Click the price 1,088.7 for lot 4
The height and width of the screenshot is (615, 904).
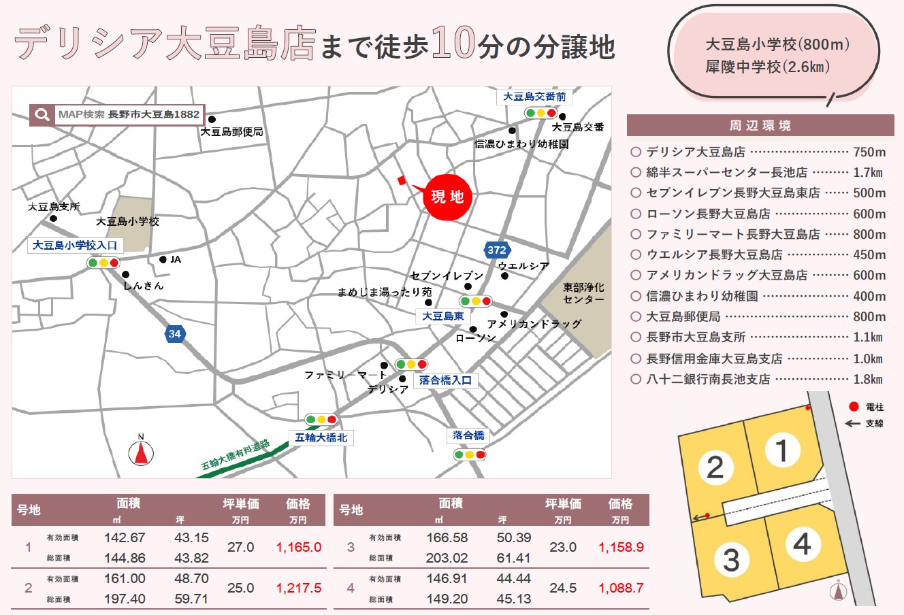621,588
